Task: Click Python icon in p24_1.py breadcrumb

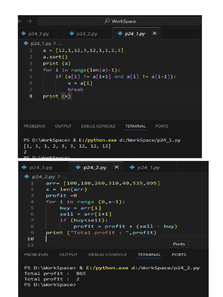Action: pyautogui.click(x=26, y=44)
